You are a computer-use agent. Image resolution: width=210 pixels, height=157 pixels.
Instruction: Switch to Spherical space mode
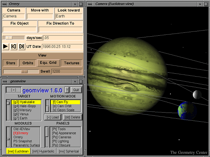(69, 151)
